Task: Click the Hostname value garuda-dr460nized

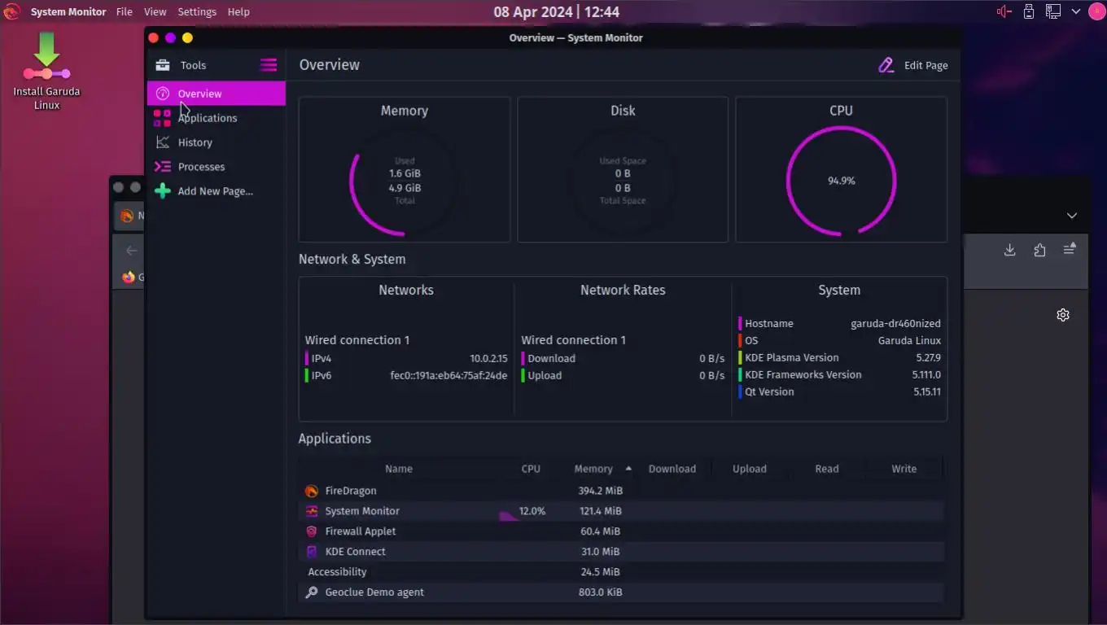Action: (895, 323)
